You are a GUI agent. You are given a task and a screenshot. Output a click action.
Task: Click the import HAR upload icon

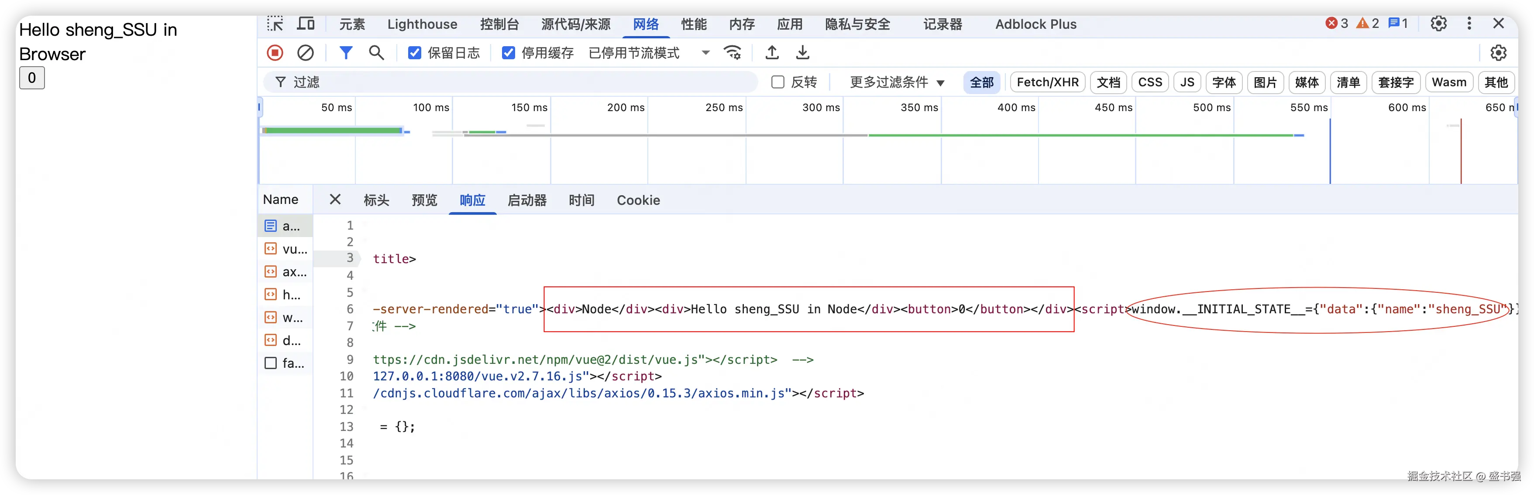point(772,53)
